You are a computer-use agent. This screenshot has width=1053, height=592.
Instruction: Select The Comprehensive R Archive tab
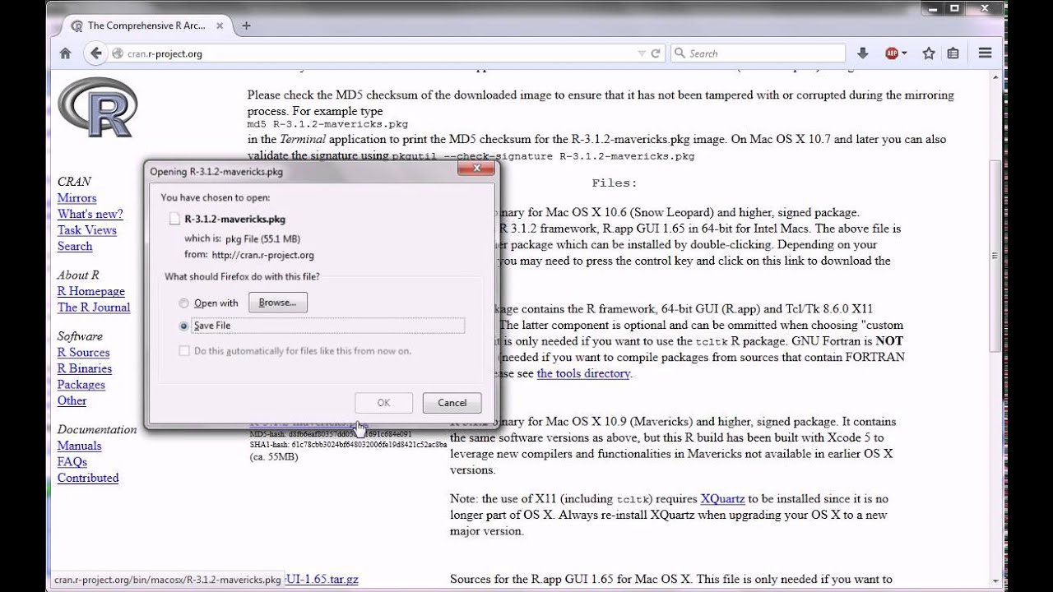[148, 25]
